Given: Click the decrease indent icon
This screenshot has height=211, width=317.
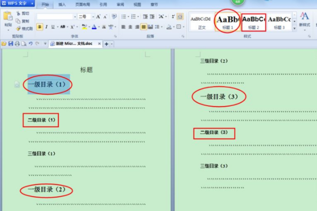Looking at the screenshot, I should point(145,16).
